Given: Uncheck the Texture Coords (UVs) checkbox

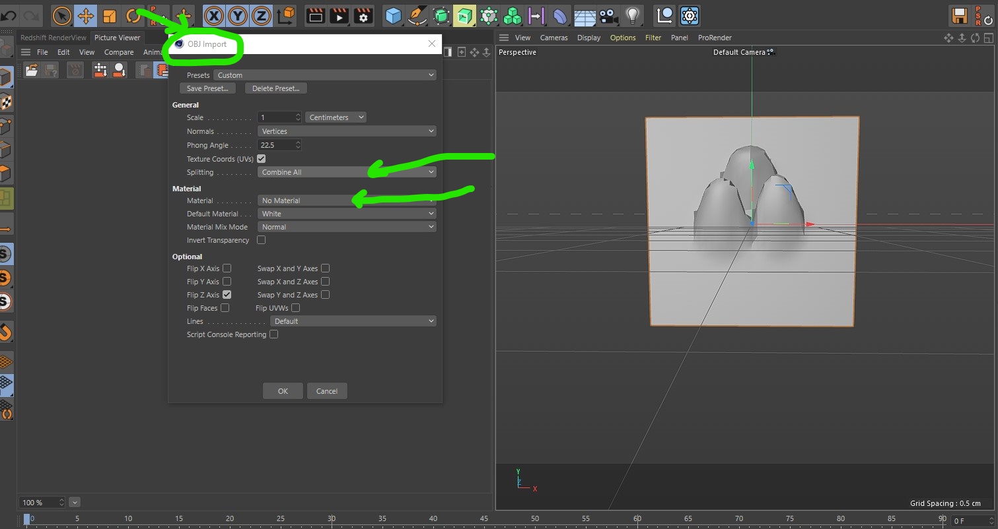Looking at the screenshot, I should pos(262,159).
